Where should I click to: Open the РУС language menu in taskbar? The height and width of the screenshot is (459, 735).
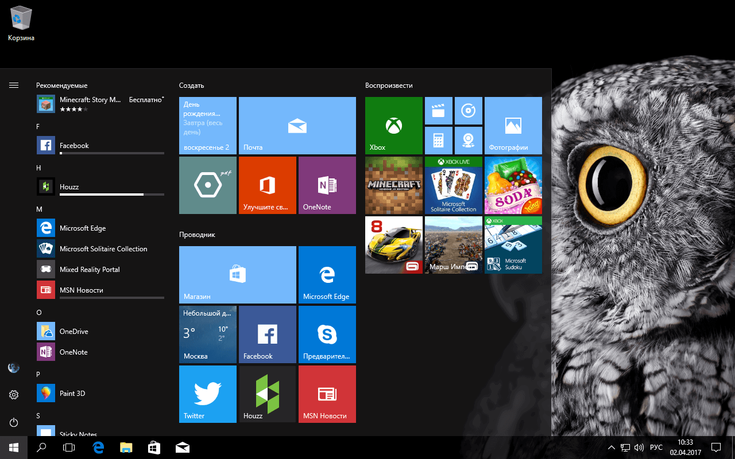tap(655, 447)
